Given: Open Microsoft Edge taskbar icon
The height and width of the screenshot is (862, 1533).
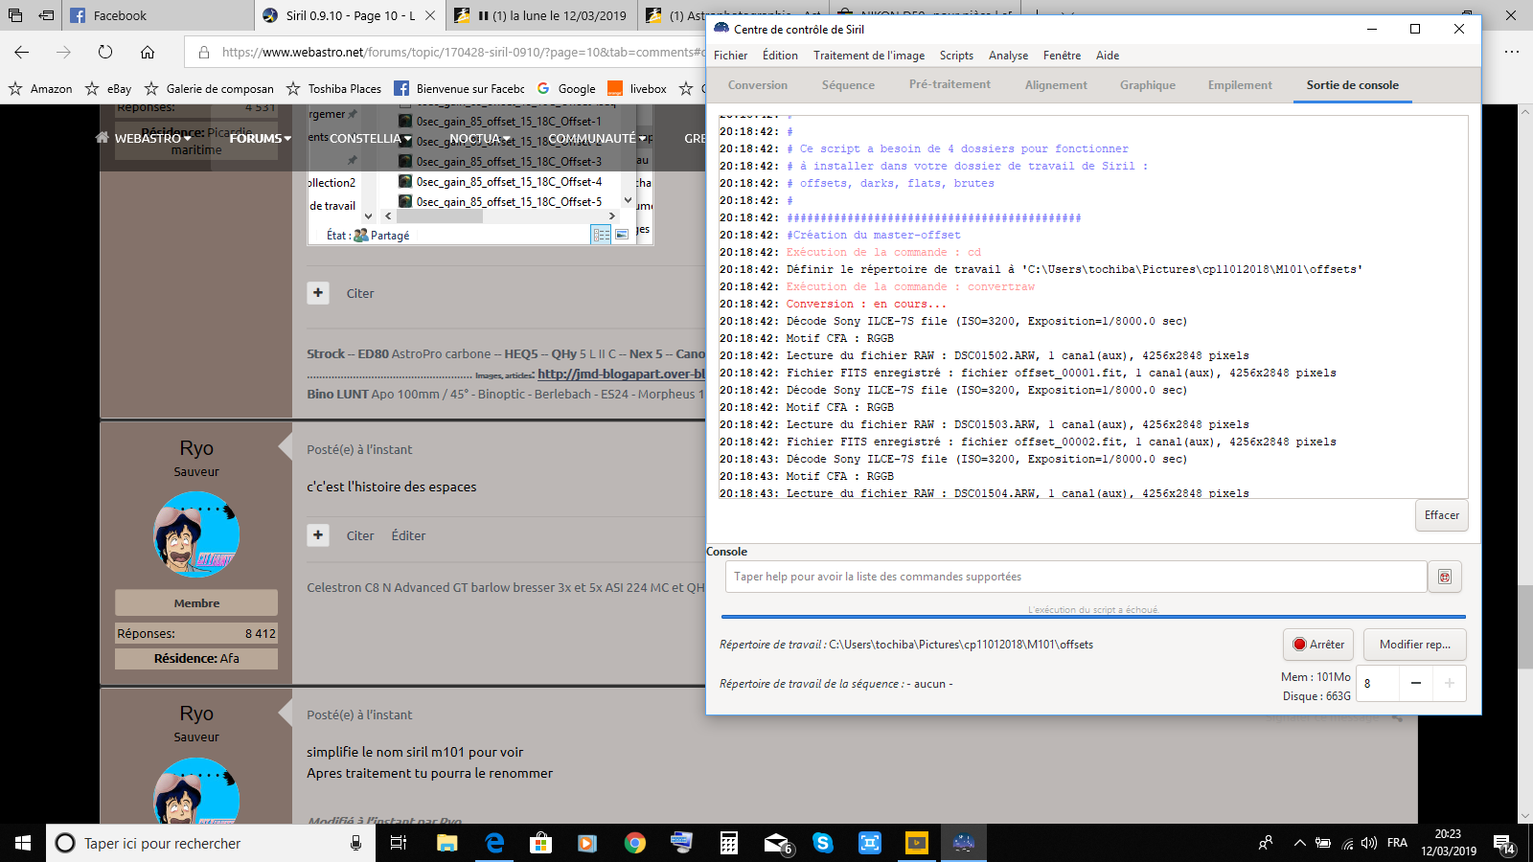Looking at the screenshot, I should point(494,843).
